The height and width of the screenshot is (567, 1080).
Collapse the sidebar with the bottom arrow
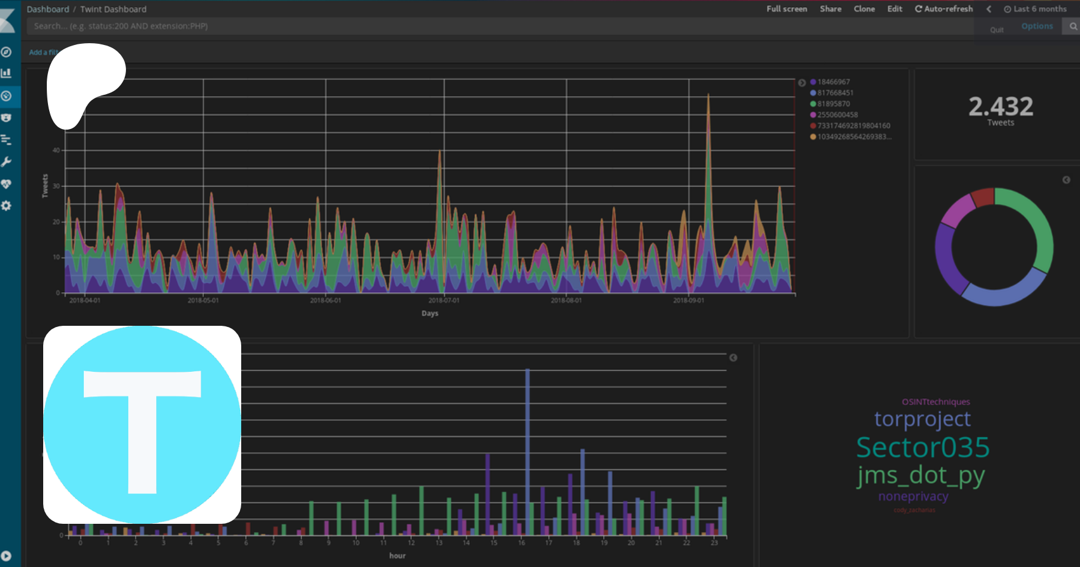7,556
